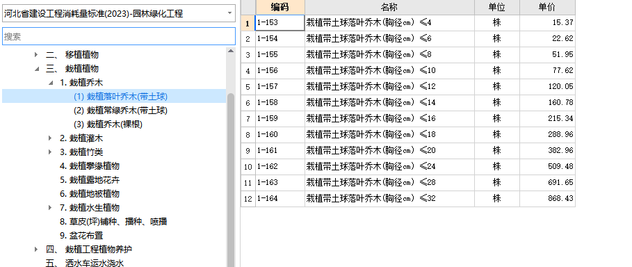Click row header number 12

[248, 198]
